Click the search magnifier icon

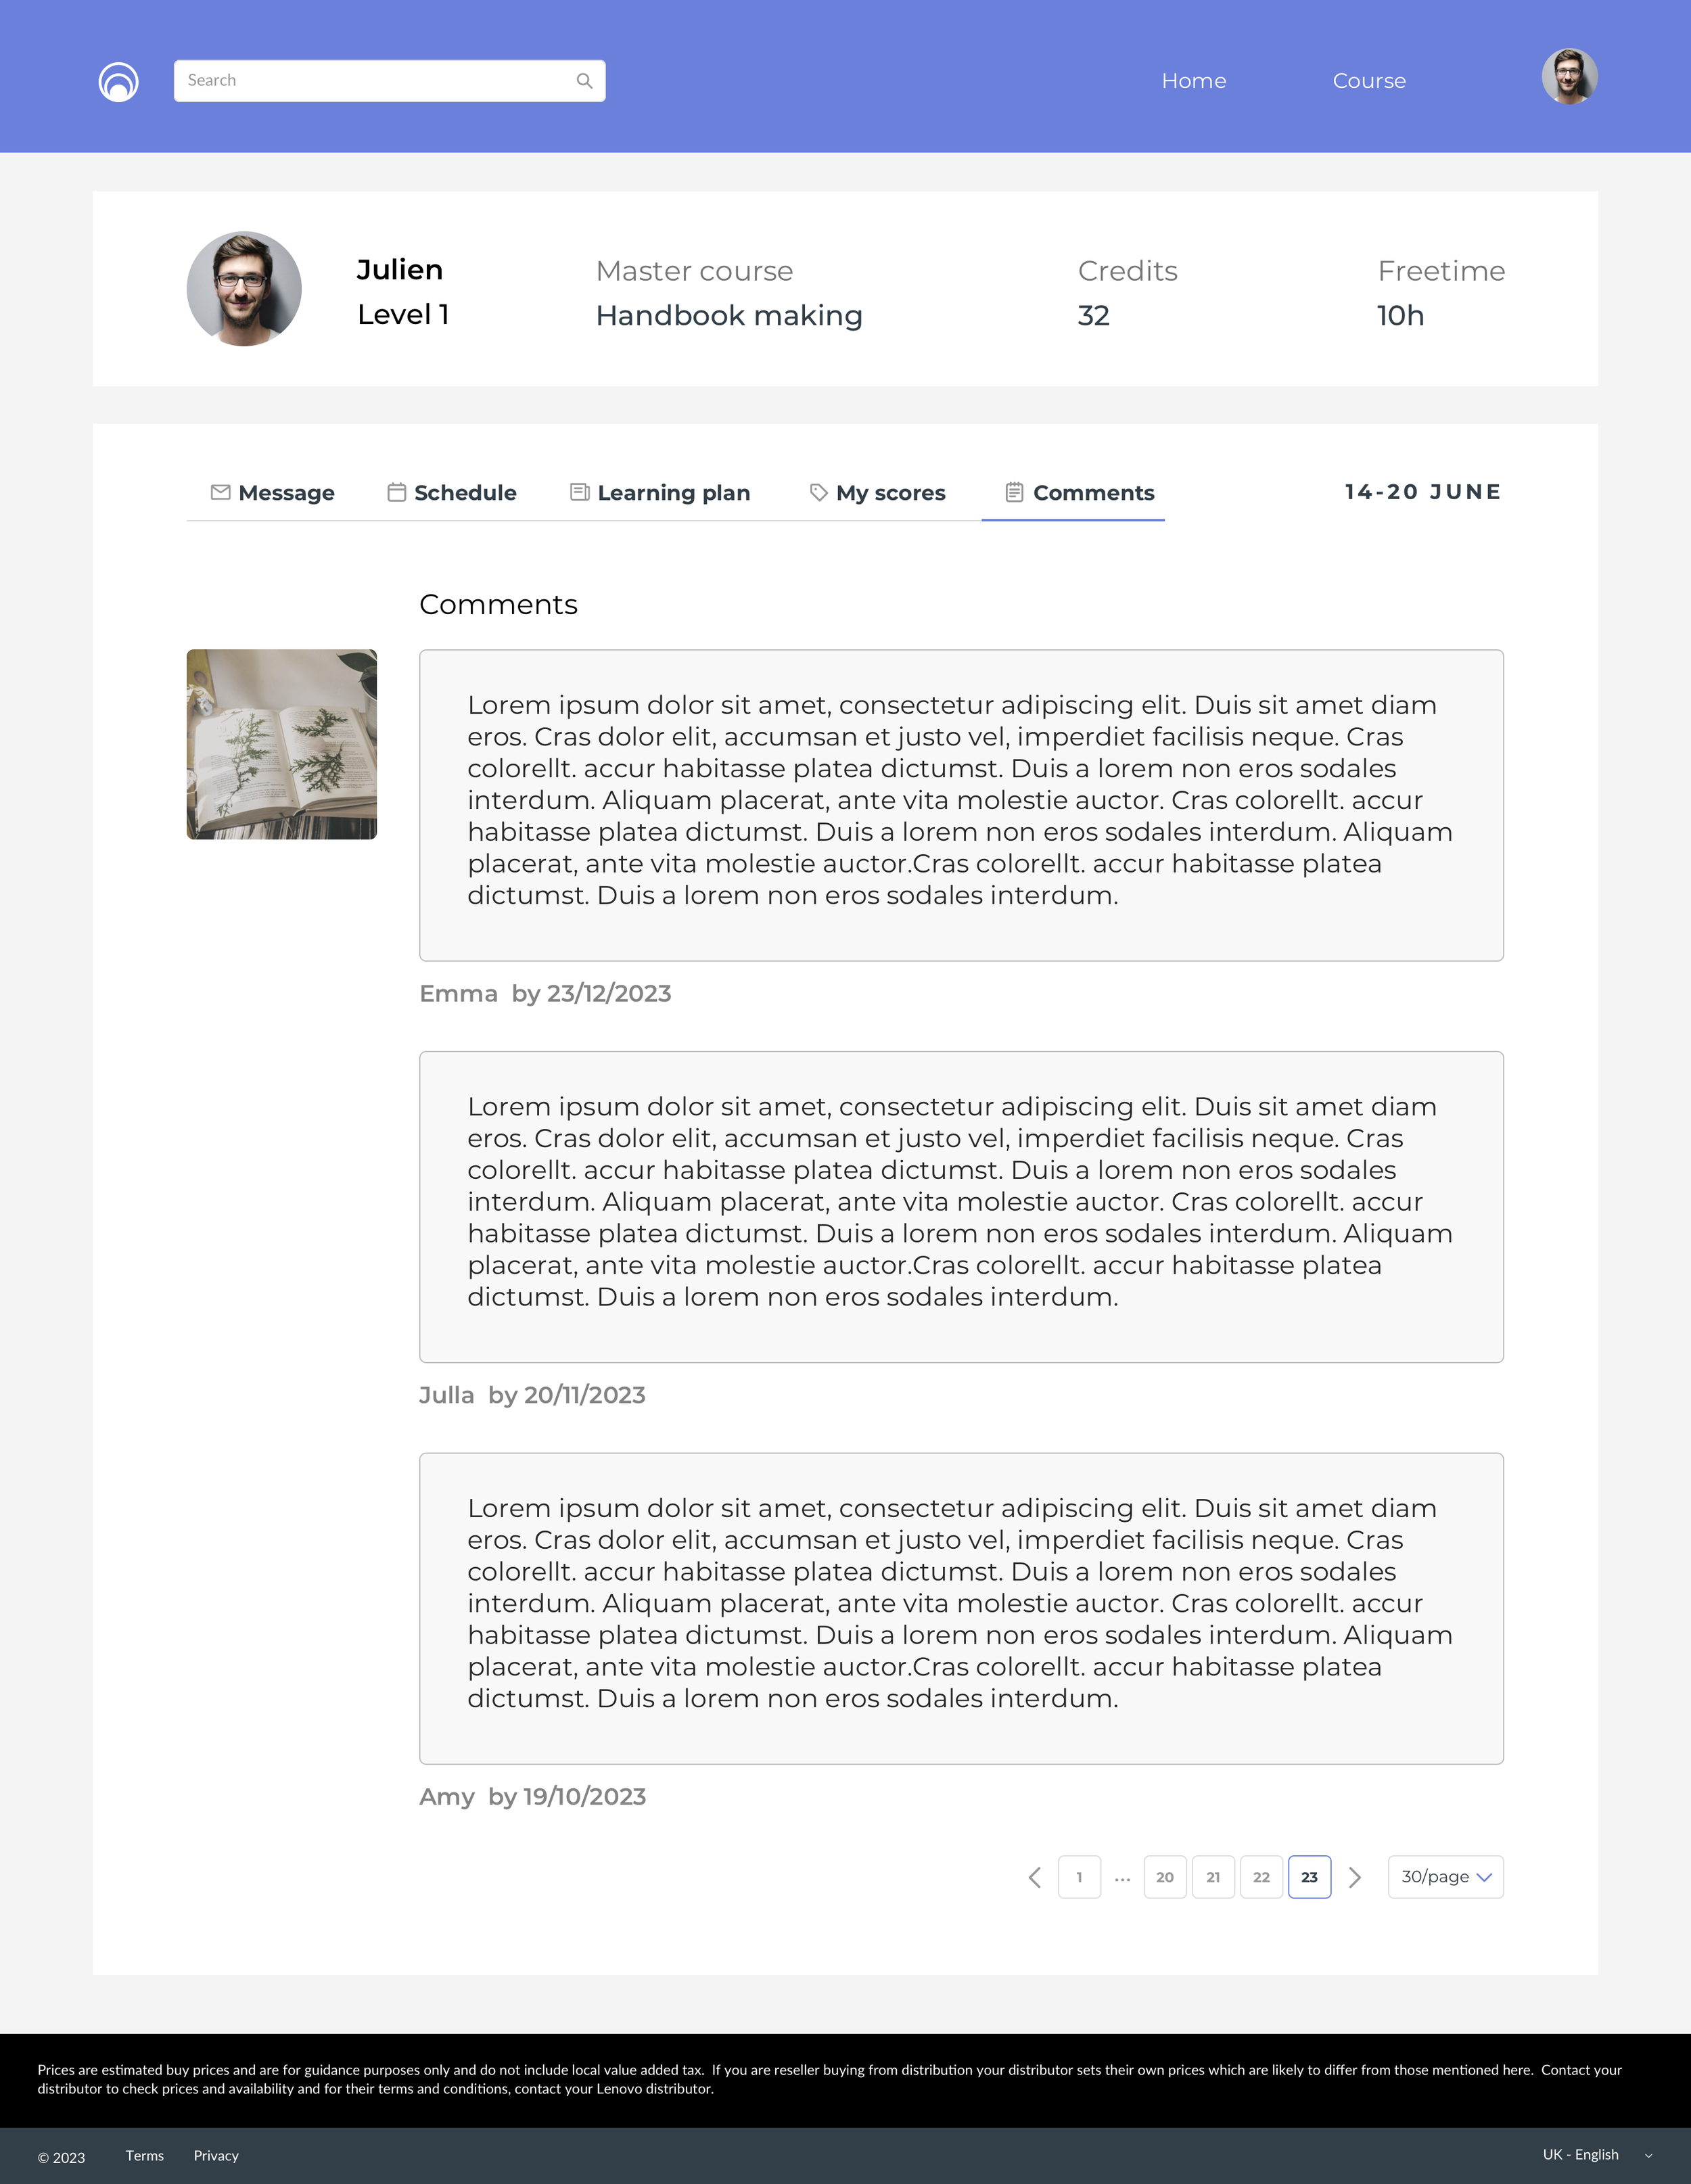(x=584, y=81)
